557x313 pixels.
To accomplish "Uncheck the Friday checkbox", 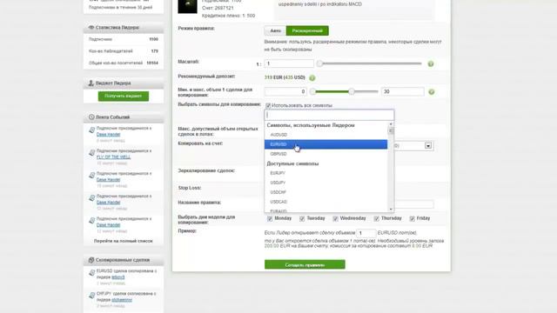I will 412,218.
